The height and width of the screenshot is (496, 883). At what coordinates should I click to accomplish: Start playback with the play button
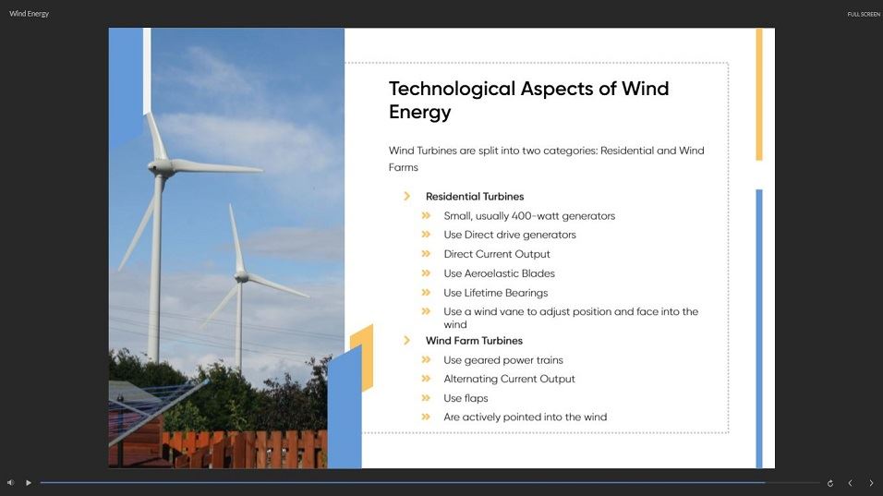tap(28, 482)
